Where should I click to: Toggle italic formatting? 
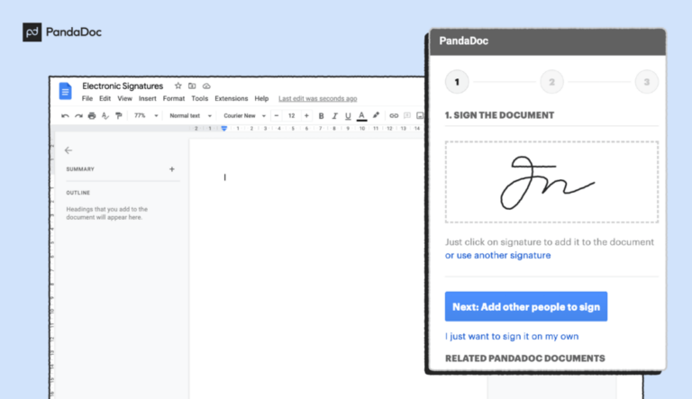click(x=334, y=115)
